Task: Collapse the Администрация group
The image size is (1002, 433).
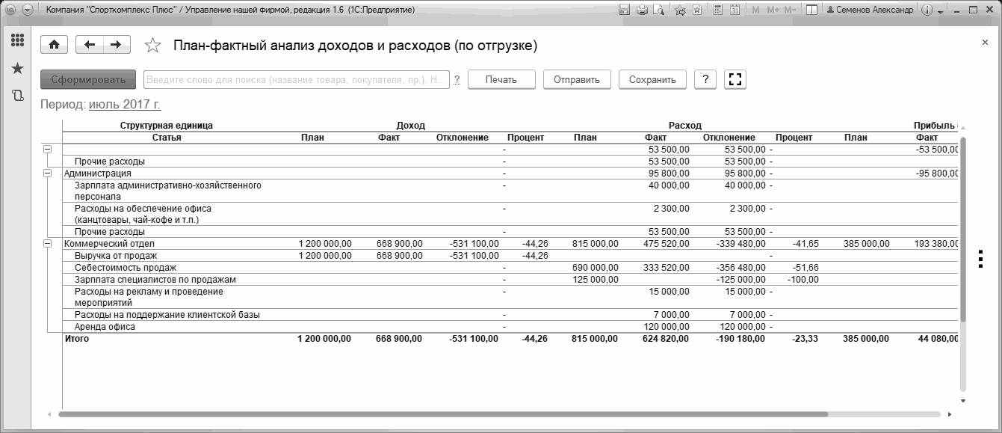Action: 47,173
